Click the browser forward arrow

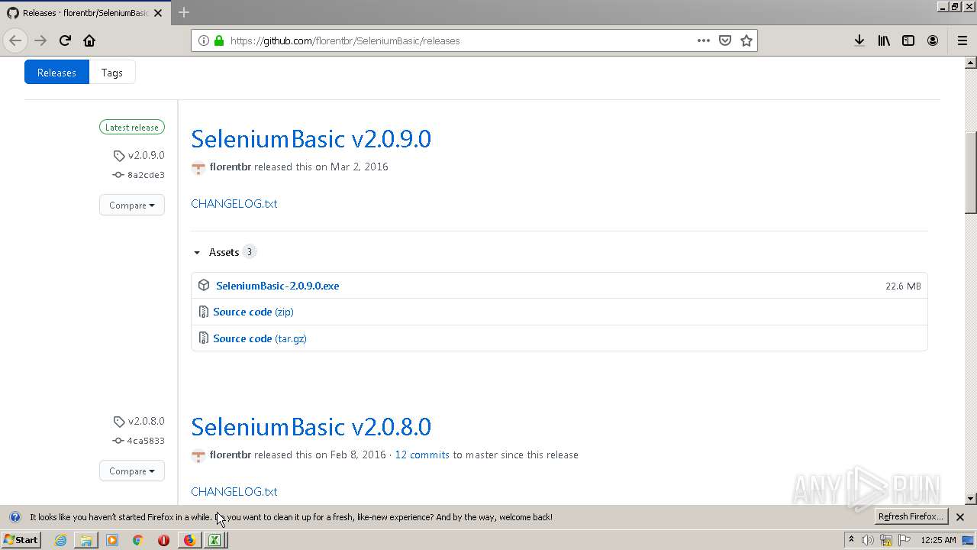tap(40, 40)
